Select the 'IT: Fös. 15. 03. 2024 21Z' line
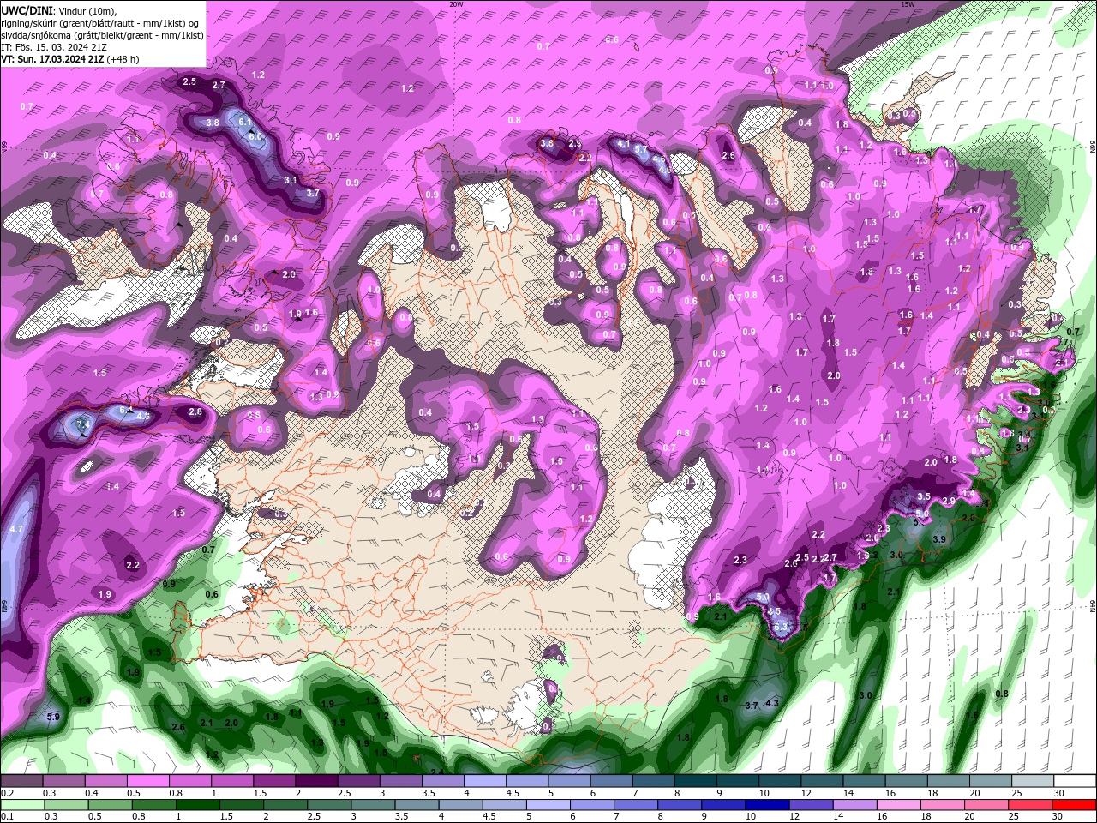This screenshot has width=1097, height=823. click(53, 47)
